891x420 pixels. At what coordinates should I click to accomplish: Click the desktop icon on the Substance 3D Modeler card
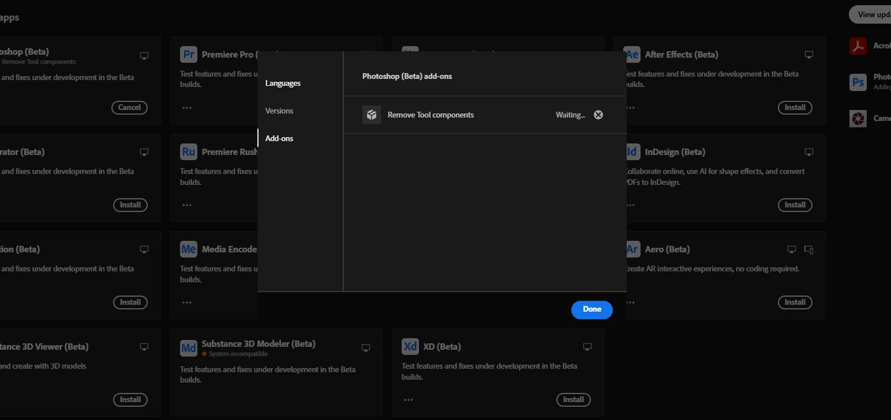366,348
